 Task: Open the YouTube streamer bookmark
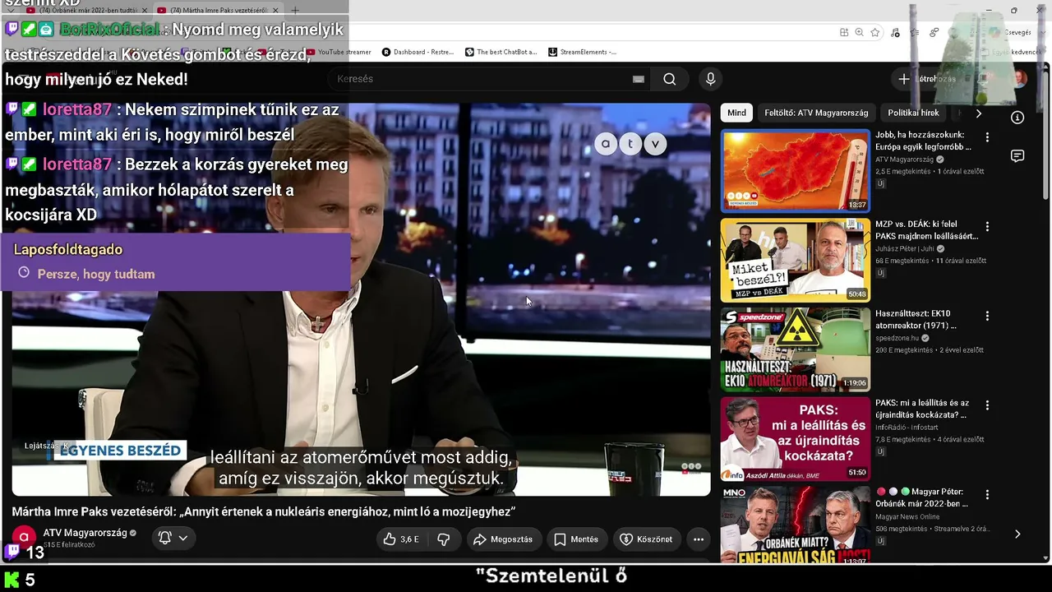pos(339,52)
